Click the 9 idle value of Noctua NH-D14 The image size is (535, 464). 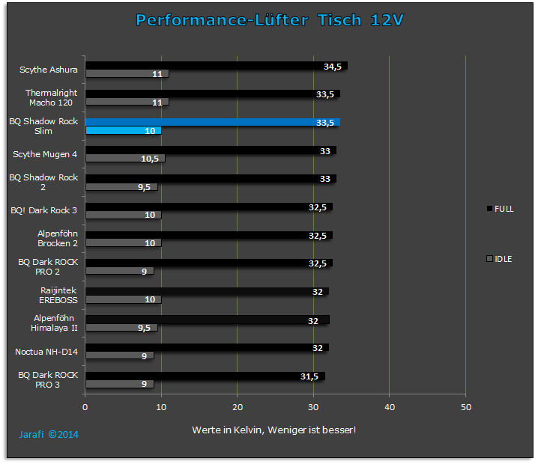click(x=145, y=356)
